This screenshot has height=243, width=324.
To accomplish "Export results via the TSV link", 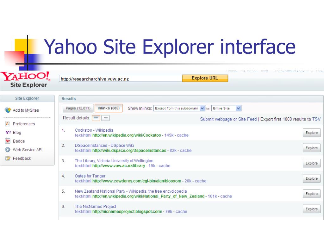I will click(x=316, y=119).
